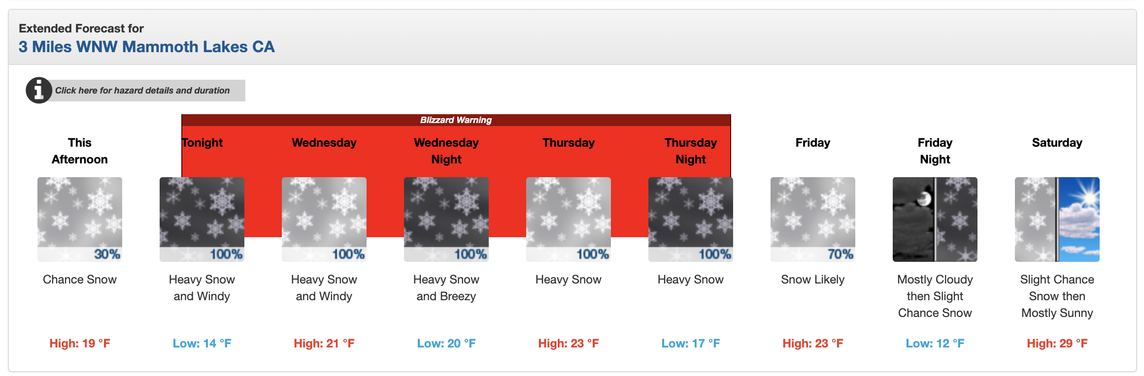
Task: Open Friday Night mostly cloudy icon
Action: point(935,219)
